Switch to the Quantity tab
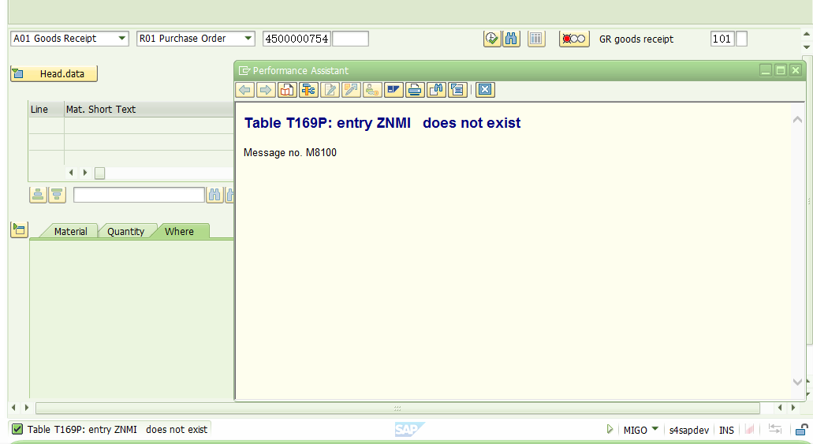Image resolution: width=813 pixels, height=444 pixels. pyautogui.click(x=125, y=232)
